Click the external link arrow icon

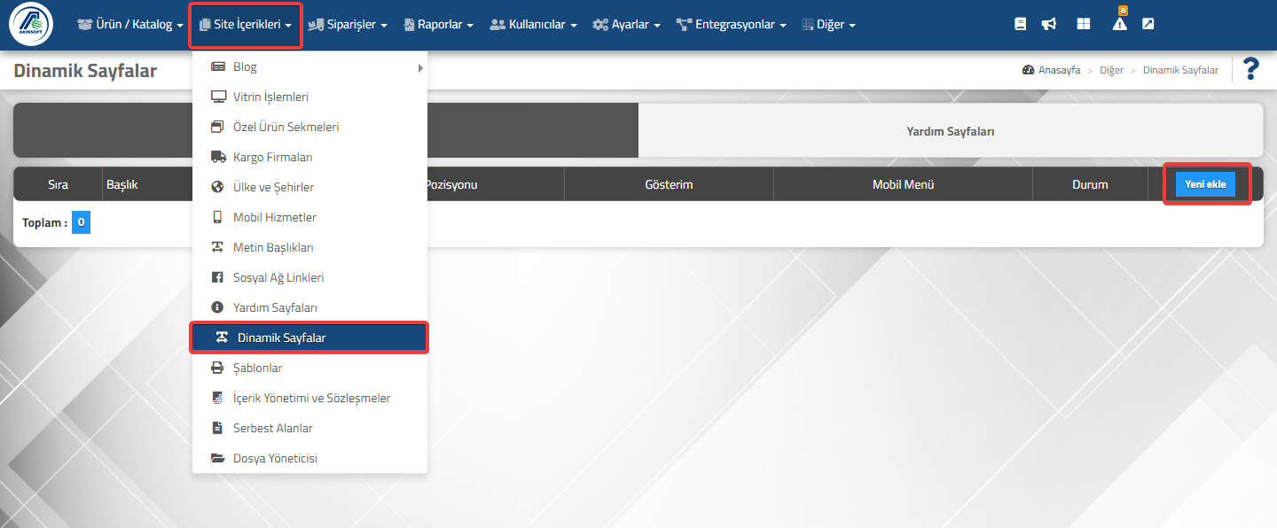(x=1148, y=24)
